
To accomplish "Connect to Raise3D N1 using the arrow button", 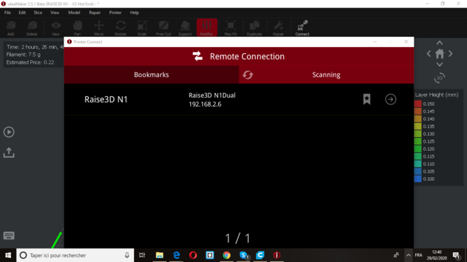I will coord(390,99).
